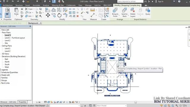Open the Structure ribbon tab
The image size is (190, 107).
[19, 5]
